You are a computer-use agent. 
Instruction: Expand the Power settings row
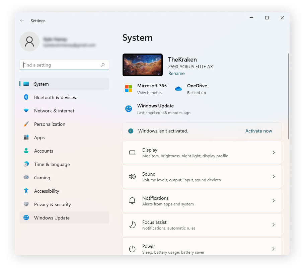point(202,249)
